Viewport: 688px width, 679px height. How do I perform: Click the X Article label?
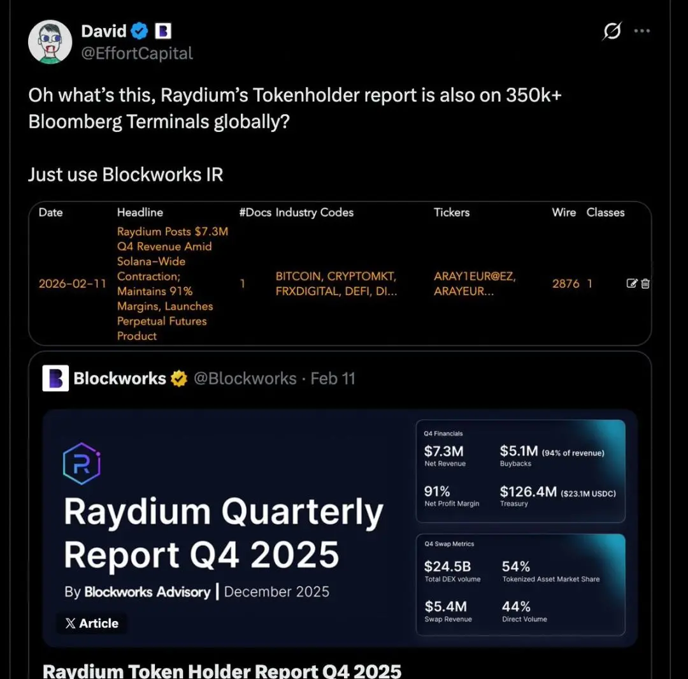(92, 624)
